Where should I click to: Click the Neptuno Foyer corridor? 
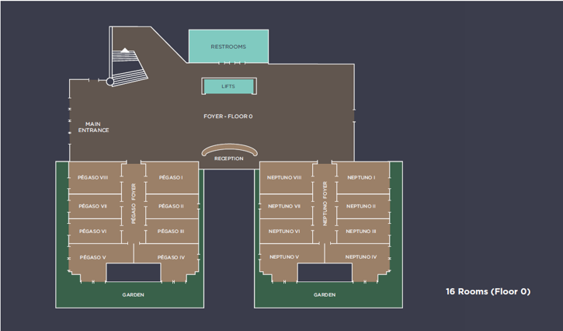(325, 204)
